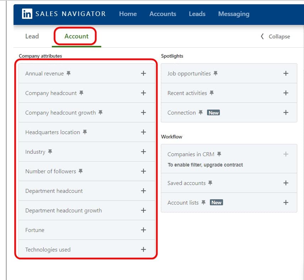
Task: Toggle pin on Number of followers filter
Action: tap(81, 171)
